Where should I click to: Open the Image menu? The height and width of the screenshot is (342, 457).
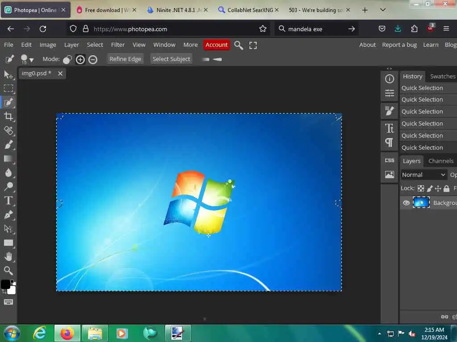48,45
